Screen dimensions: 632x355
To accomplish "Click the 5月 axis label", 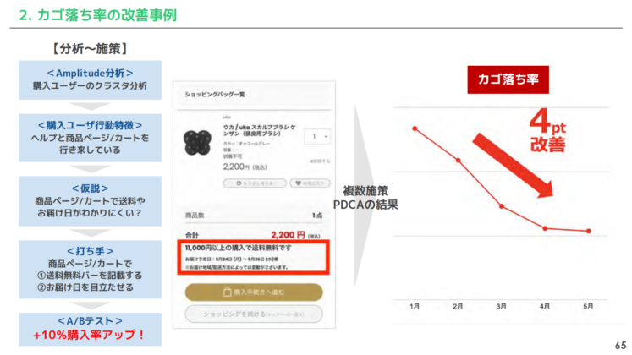I will click(588, 306).
